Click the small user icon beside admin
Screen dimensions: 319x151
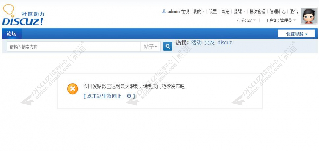pos(164,12)
